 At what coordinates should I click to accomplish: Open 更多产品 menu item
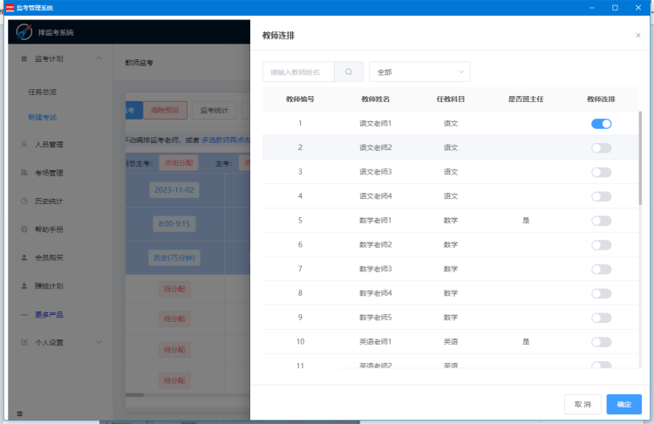coord(49,315)
